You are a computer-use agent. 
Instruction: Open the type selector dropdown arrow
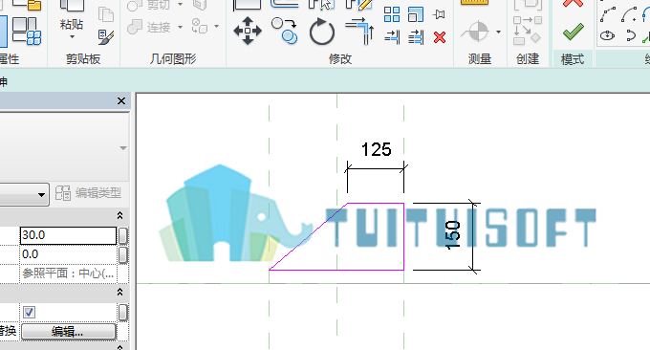41,194
